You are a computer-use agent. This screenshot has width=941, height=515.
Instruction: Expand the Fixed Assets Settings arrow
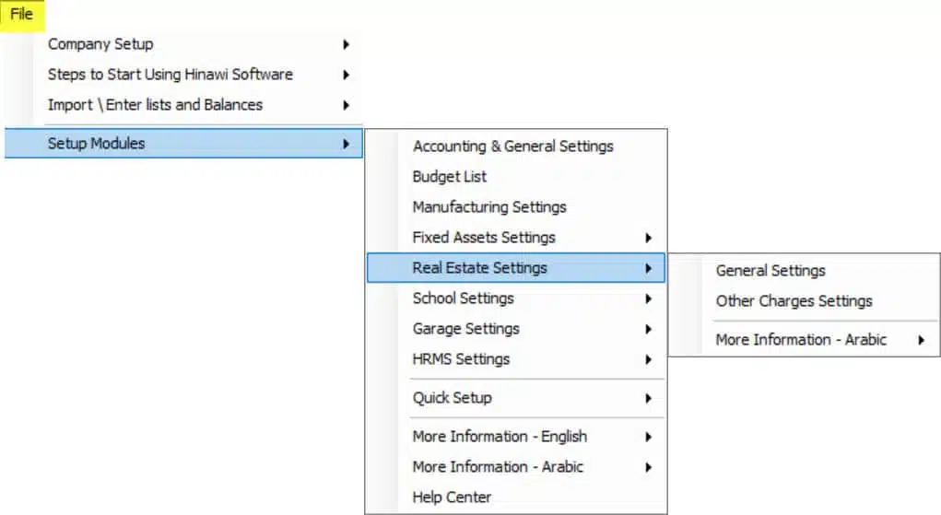[x=649, y=238]
